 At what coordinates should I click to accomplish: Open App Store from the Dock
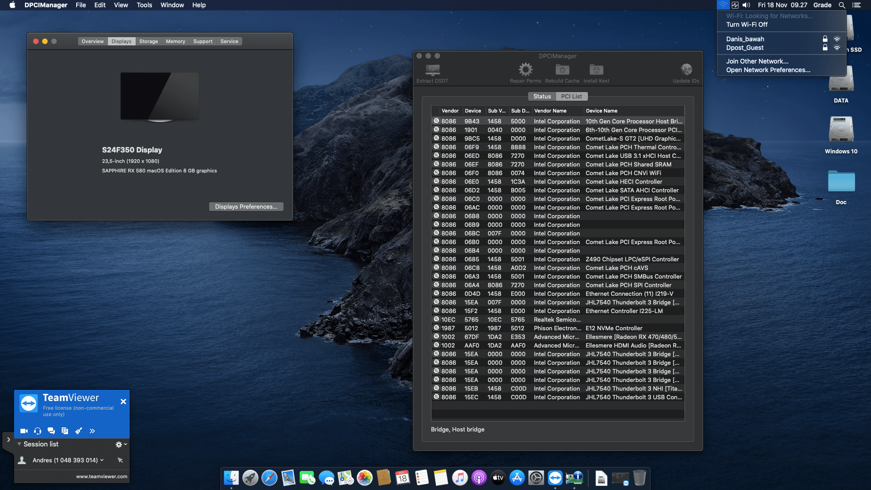pos(517,478)
